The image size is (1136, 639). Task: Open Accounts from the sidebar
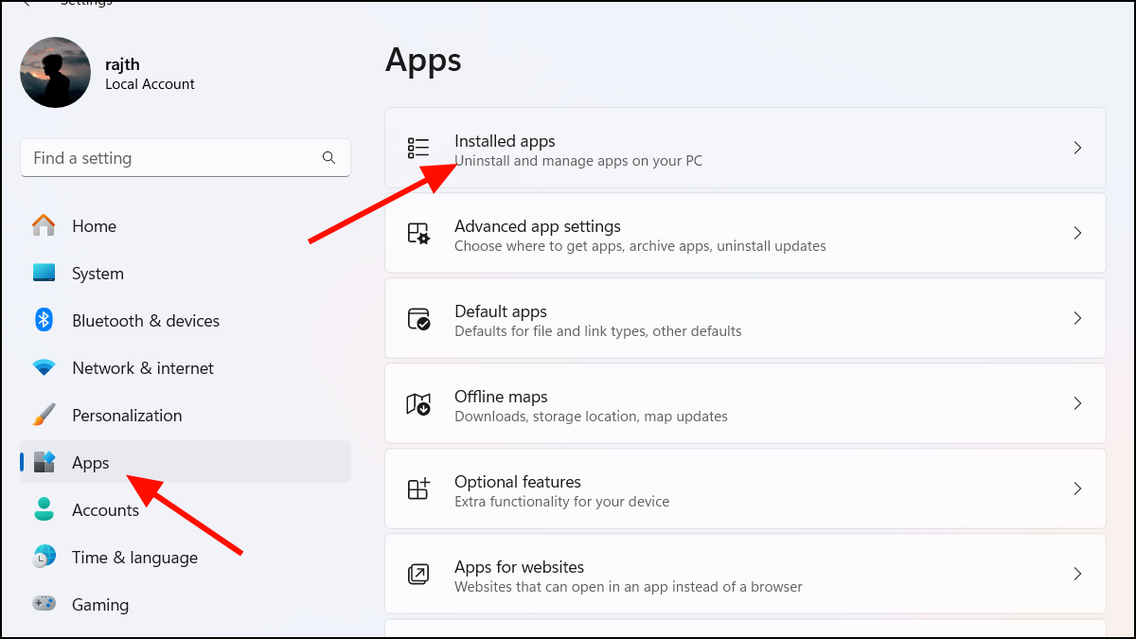[105, 509]
